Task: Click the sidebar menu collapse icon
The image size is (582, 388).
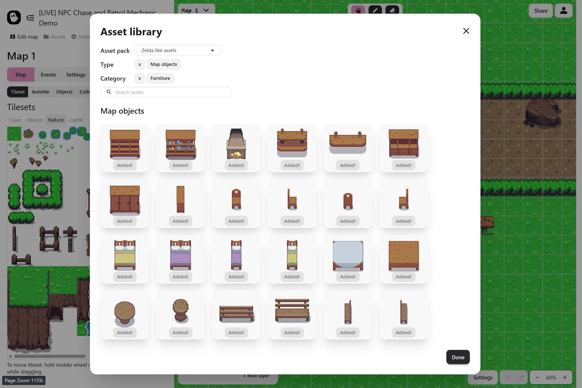Action: [30, 18]
